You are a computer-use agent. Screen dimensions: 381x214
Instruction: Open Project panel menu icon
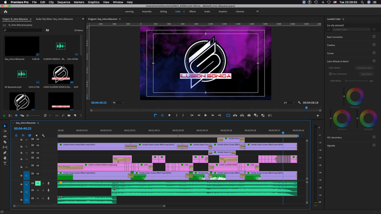pyautogui.click(x=30, y=19)
